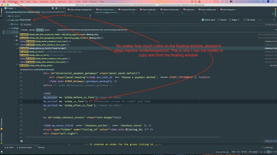
Task: Open the Navigate menu
Action: (x=44, y=2)
